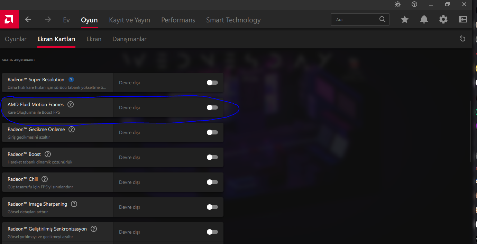477x244 pixels.
Task: Click 'Kare Oluşturma ile Boost FPS' description
Action: pos(34,112)
